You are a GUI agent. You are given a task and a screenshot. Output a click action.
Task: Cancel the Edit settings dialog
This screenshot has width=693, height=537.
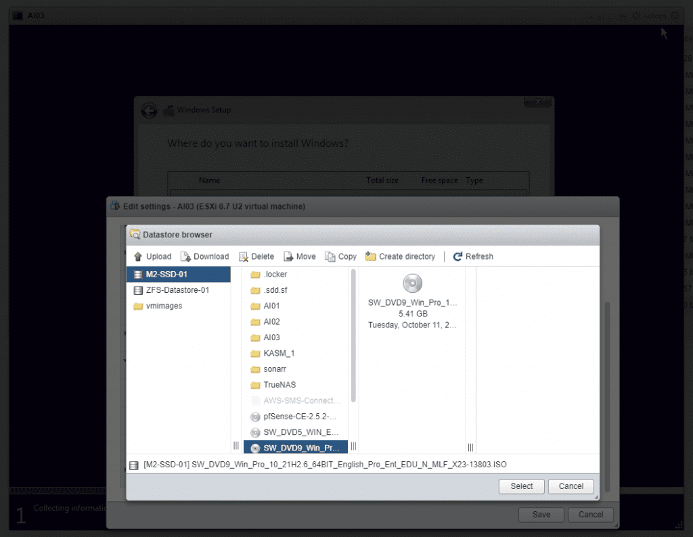[590, 515]
